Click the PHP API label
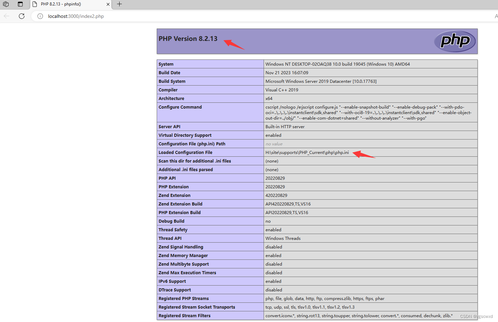498x322 pixels. (x=167, y=178)
